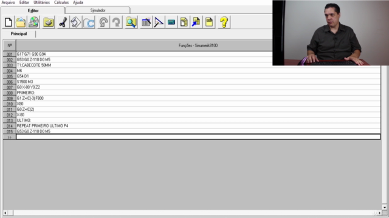Select row number 014 header
The image size is (389, 218).
coord(10,126)
